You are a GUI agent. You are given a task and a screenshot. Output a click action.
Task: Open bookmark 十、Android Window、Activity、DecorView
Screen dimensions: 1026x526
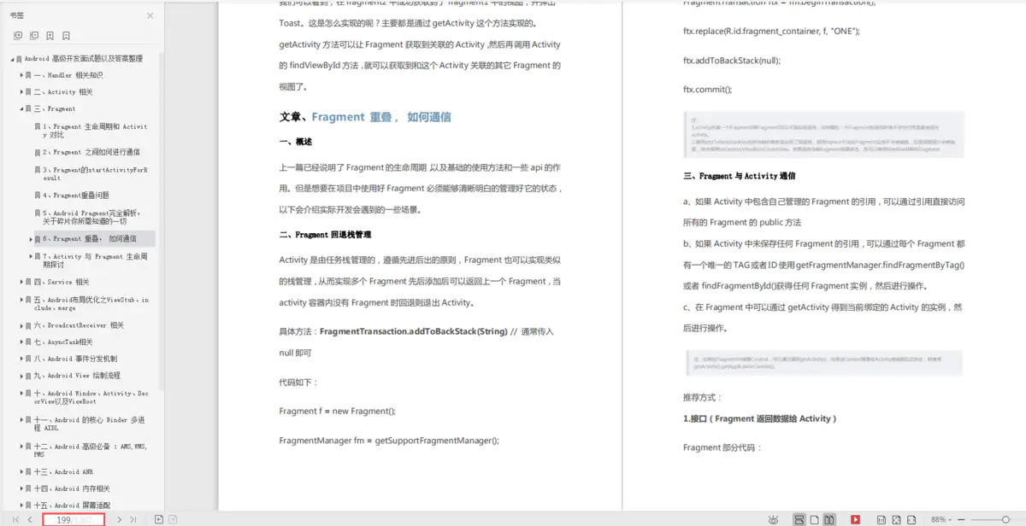(91, 397)
